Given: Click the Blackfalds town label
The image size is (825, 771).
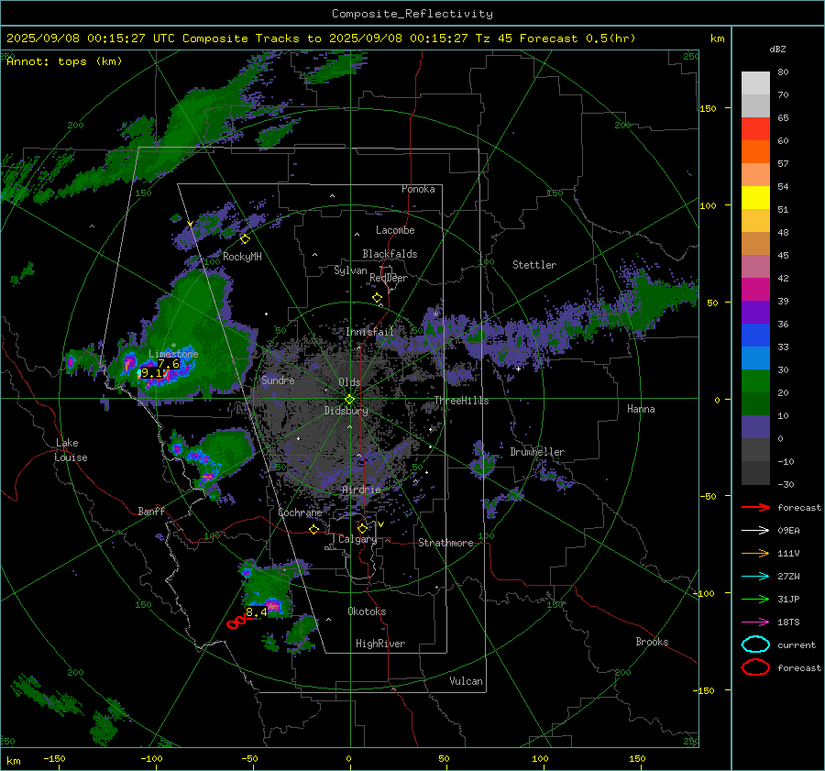Looking at the screenshot, I should click(390, 254).
